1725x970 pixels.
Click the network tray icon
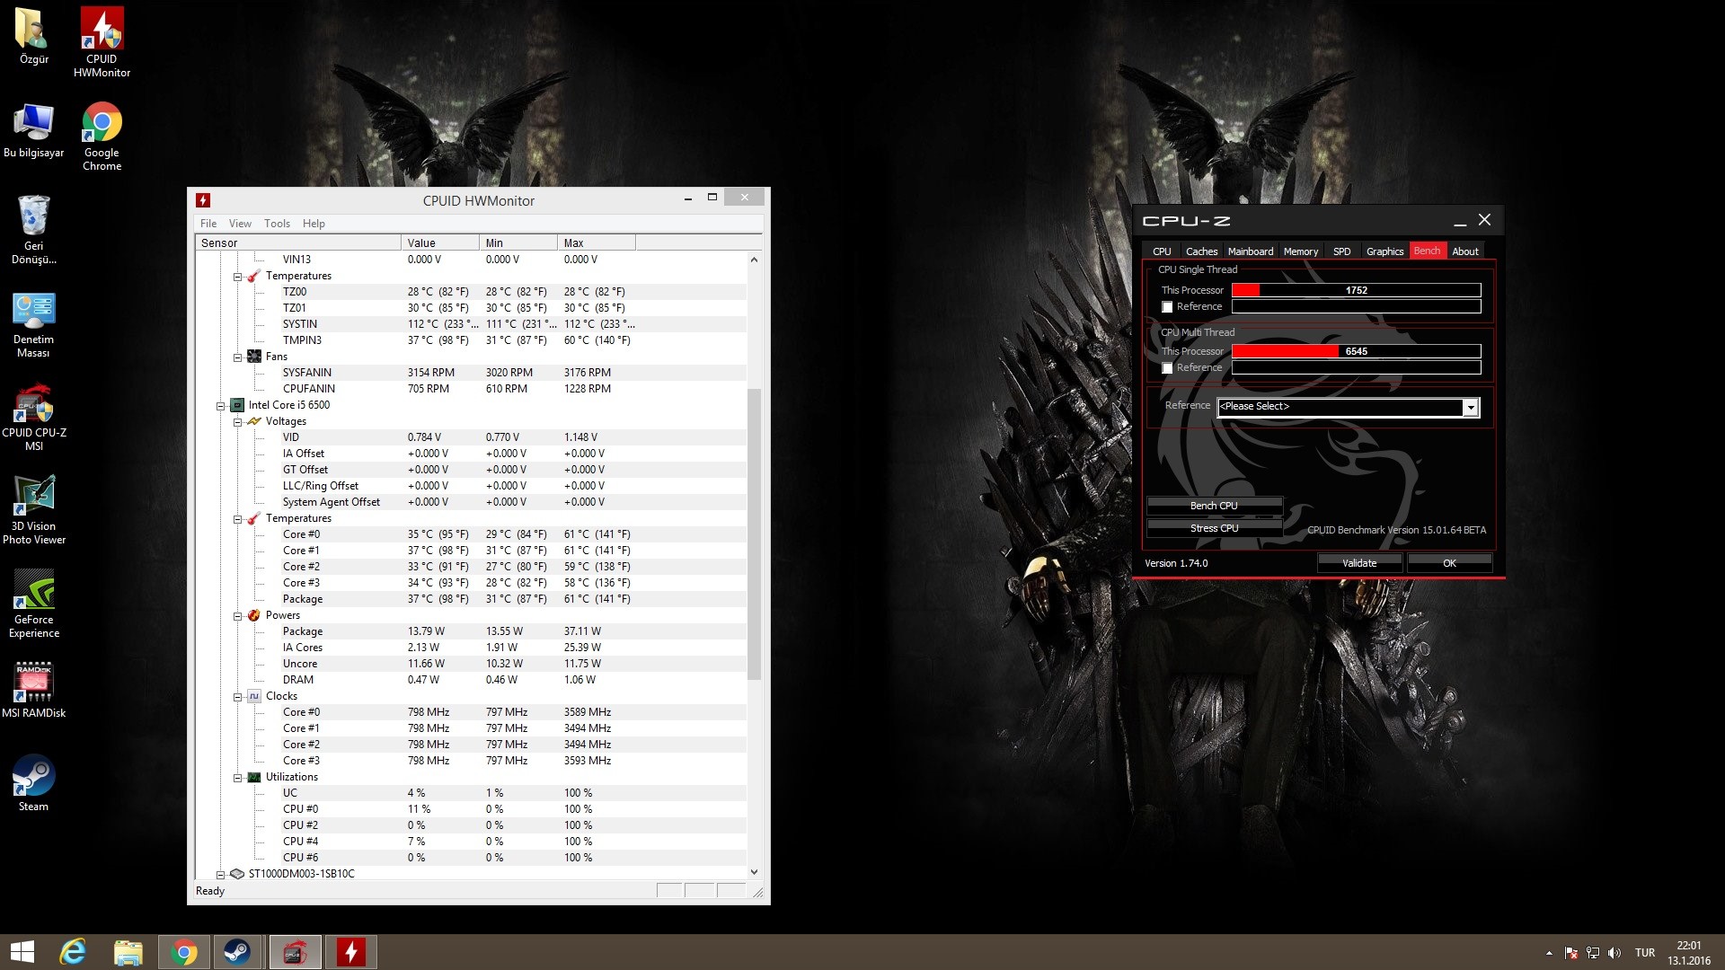pos(1593,953)
